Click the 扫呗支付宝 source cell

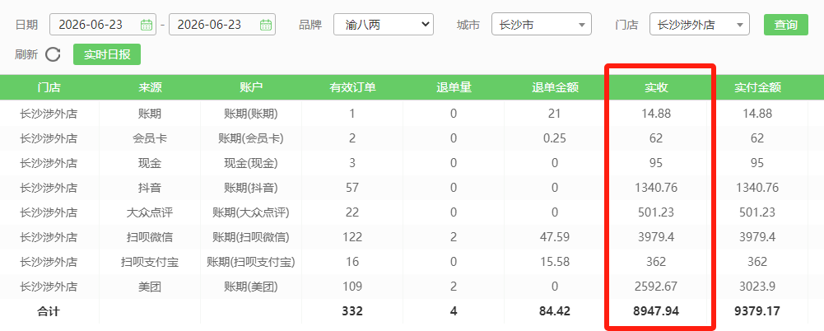[x=150, y=262]
